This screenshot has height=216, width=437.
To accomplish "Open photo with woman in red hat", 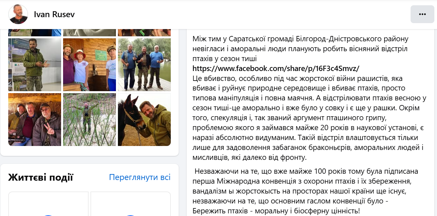I will 90,65.
